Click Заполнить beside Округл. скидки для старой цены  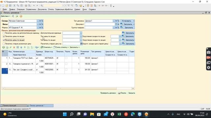point(128,44)
